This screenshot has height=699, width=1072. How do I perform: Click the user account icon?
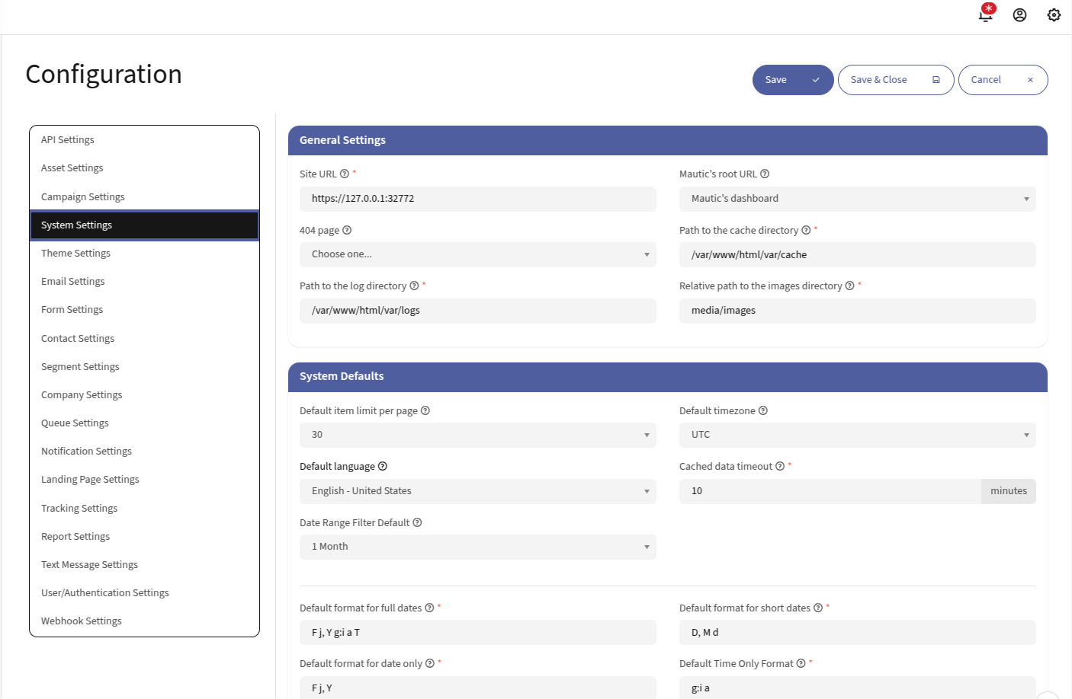pyautogui.click(x=1019, y=14)
